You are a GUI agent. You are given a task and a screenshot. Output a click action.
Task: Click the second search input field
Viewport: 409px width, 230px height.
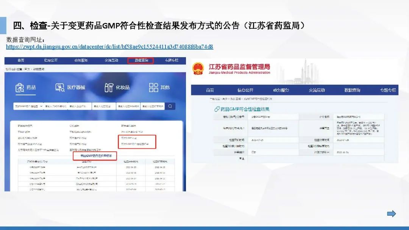click(55, 106)
